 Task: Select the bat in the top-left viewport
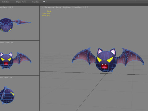pyautogui.click(x=6, y=25)
